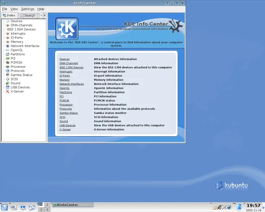Image resolution: width=265 pixels, height=212 pixels.
Task: Open the Memory link on the welcome page
Action: [x=64, y=80]
